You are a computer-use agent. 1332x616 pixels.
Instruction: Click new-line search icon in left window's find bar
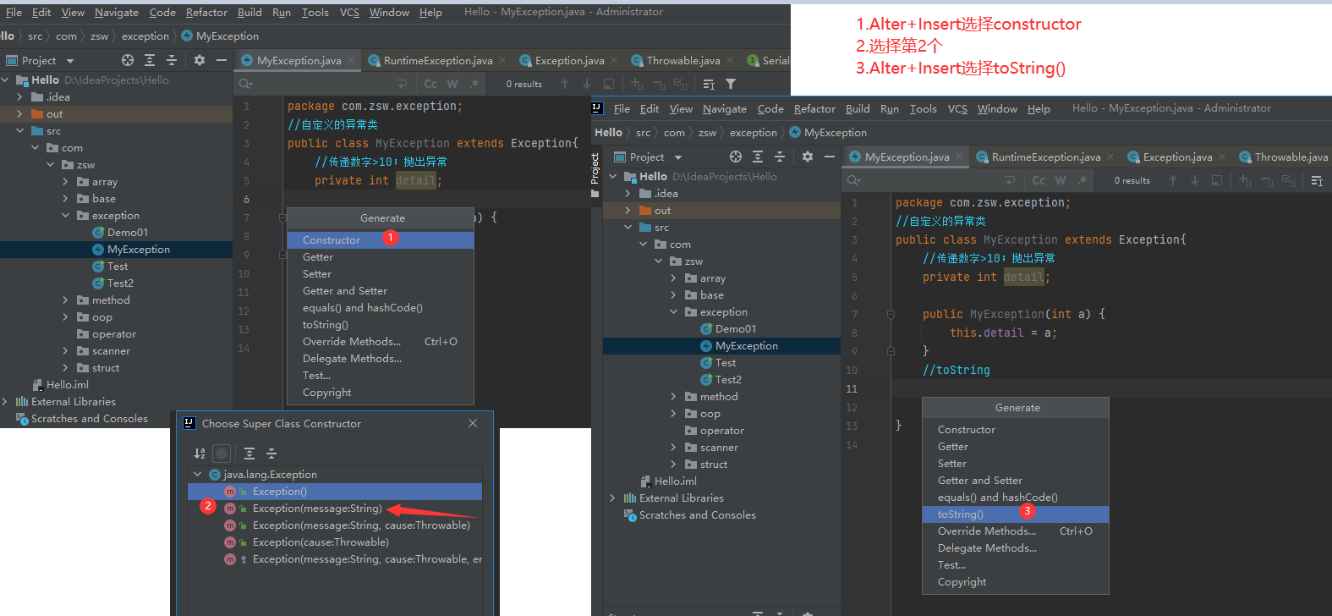[x=402, y=84]
